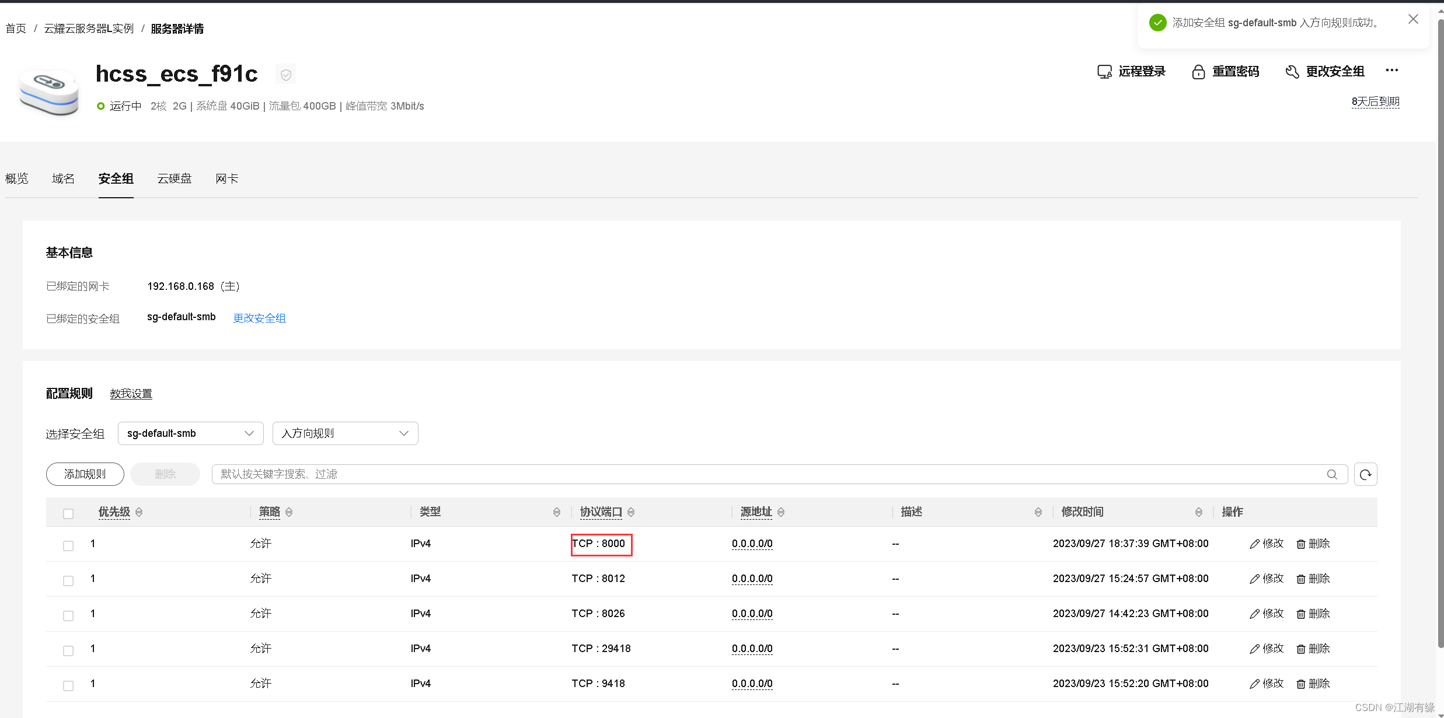Screen dimensions: 1444x718
Task: Open the inbound rules direction dropdown
Action: pos(345,433)
